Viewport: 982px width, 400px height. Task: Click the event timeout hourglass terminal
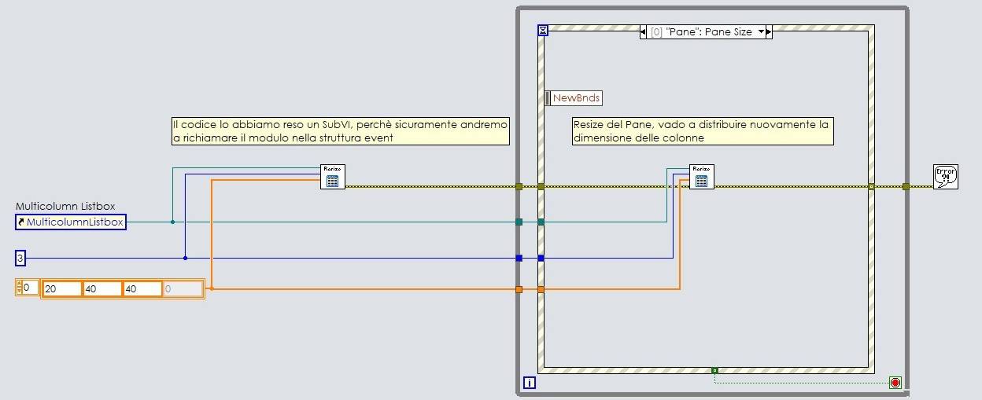click(543, 31)
